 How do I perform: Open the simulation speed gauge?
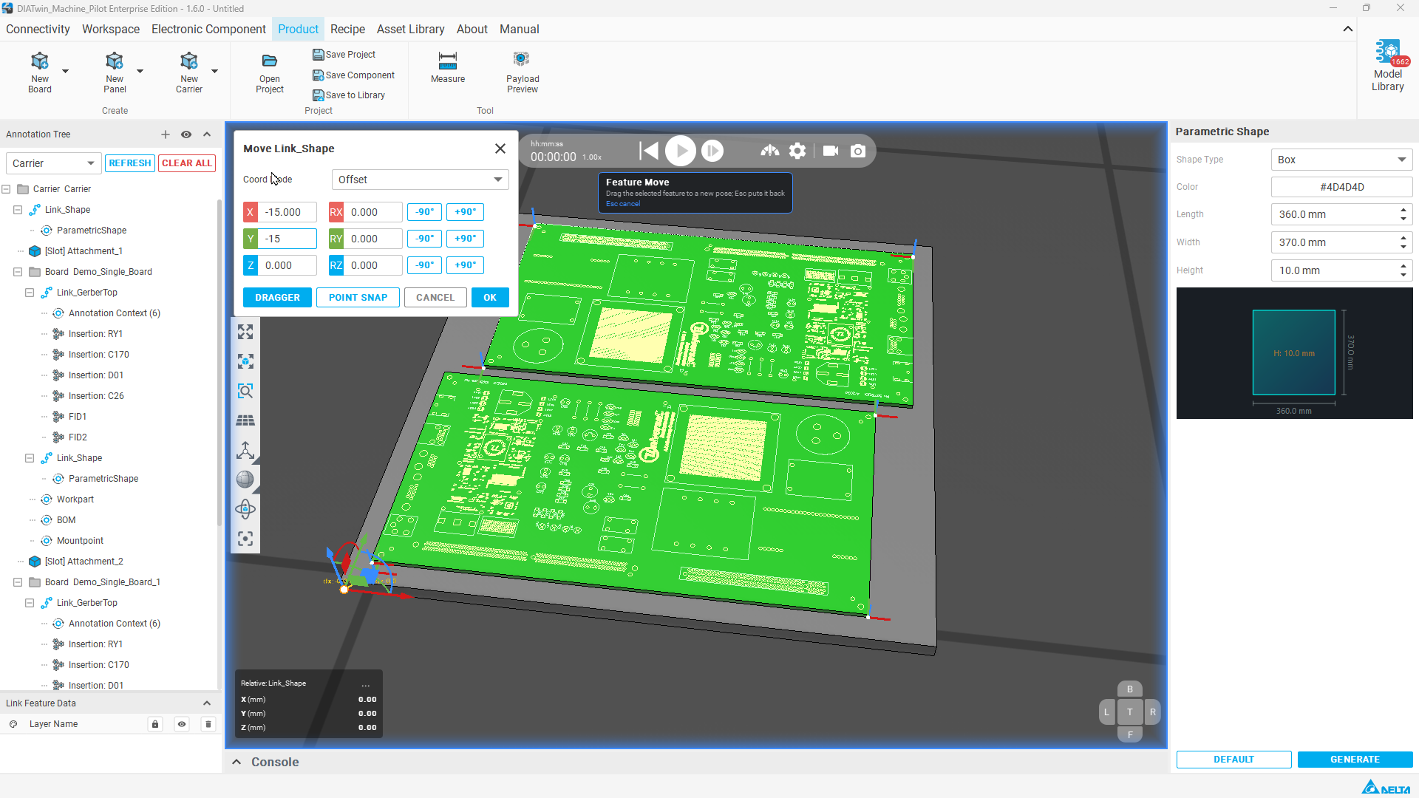pyautogui.click(x=770, y=151)
